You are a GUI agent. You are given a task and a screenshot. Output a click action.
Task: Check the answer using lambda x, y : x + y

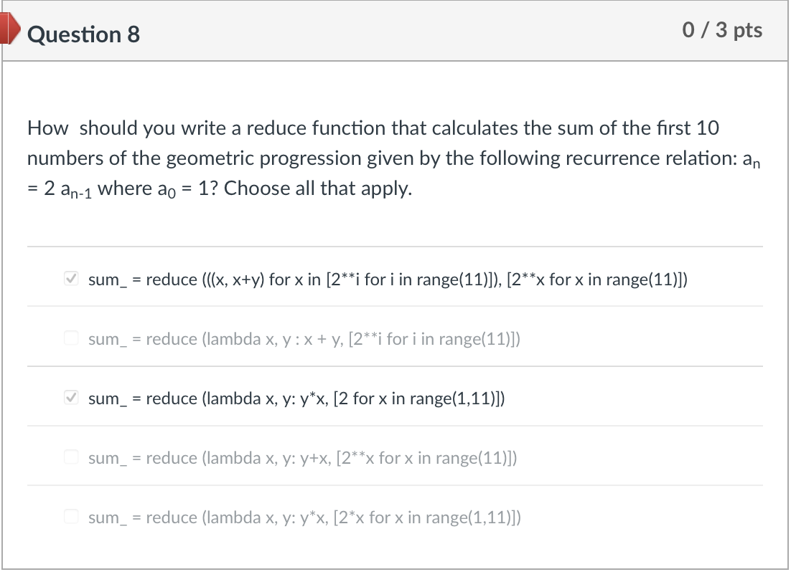[71, 337]
